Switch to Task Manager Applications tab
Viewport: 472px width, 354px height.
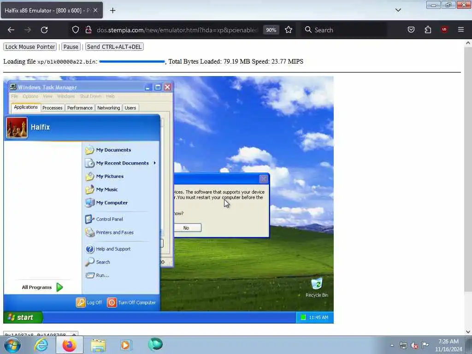(26, 107)
